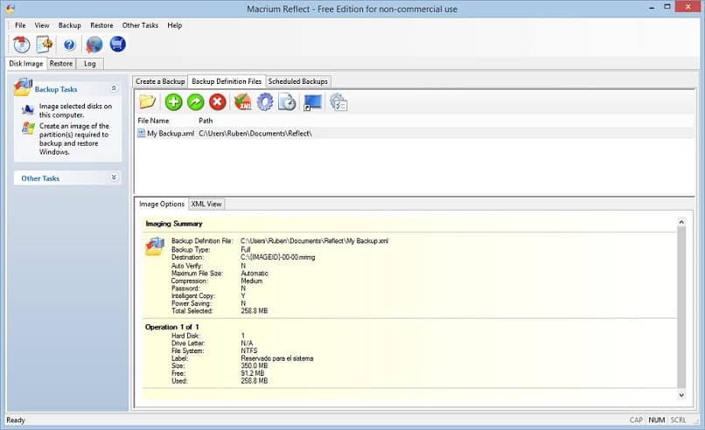The width and height of the screenshot is (705, 430).
Task: Click the desktop shortcut monitor icon
Action: [312, 102]
